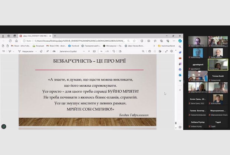Open the sidebar search icon
The image size is (230, 155).
pyautogui.click(x=180, y=46)
